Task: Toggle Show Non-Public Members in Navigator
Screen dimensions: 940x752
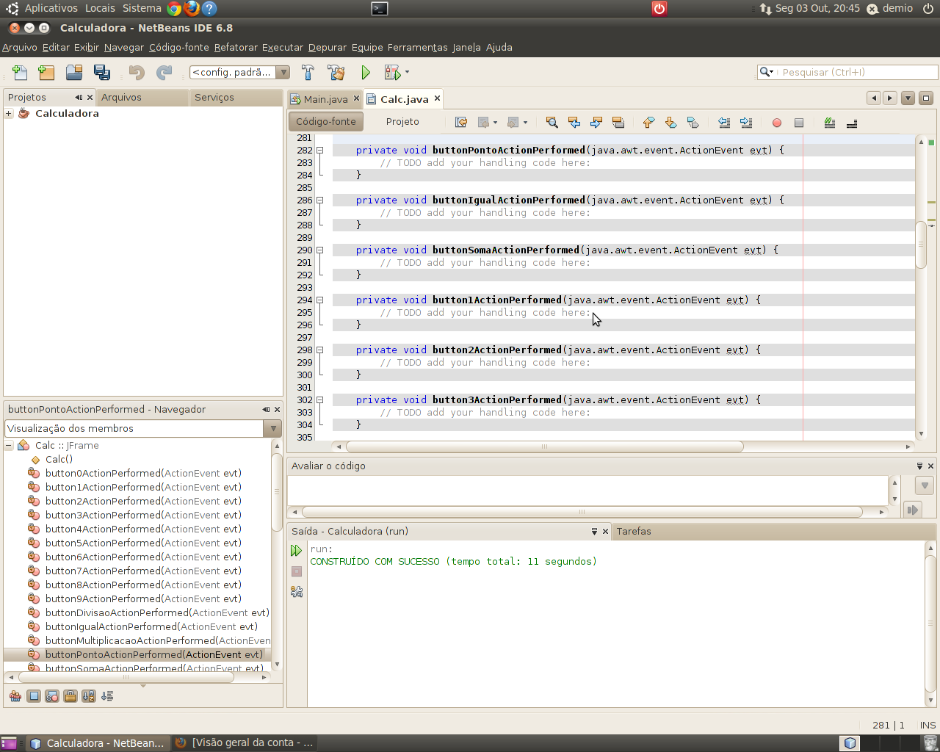Action: (x=70, y=695)
